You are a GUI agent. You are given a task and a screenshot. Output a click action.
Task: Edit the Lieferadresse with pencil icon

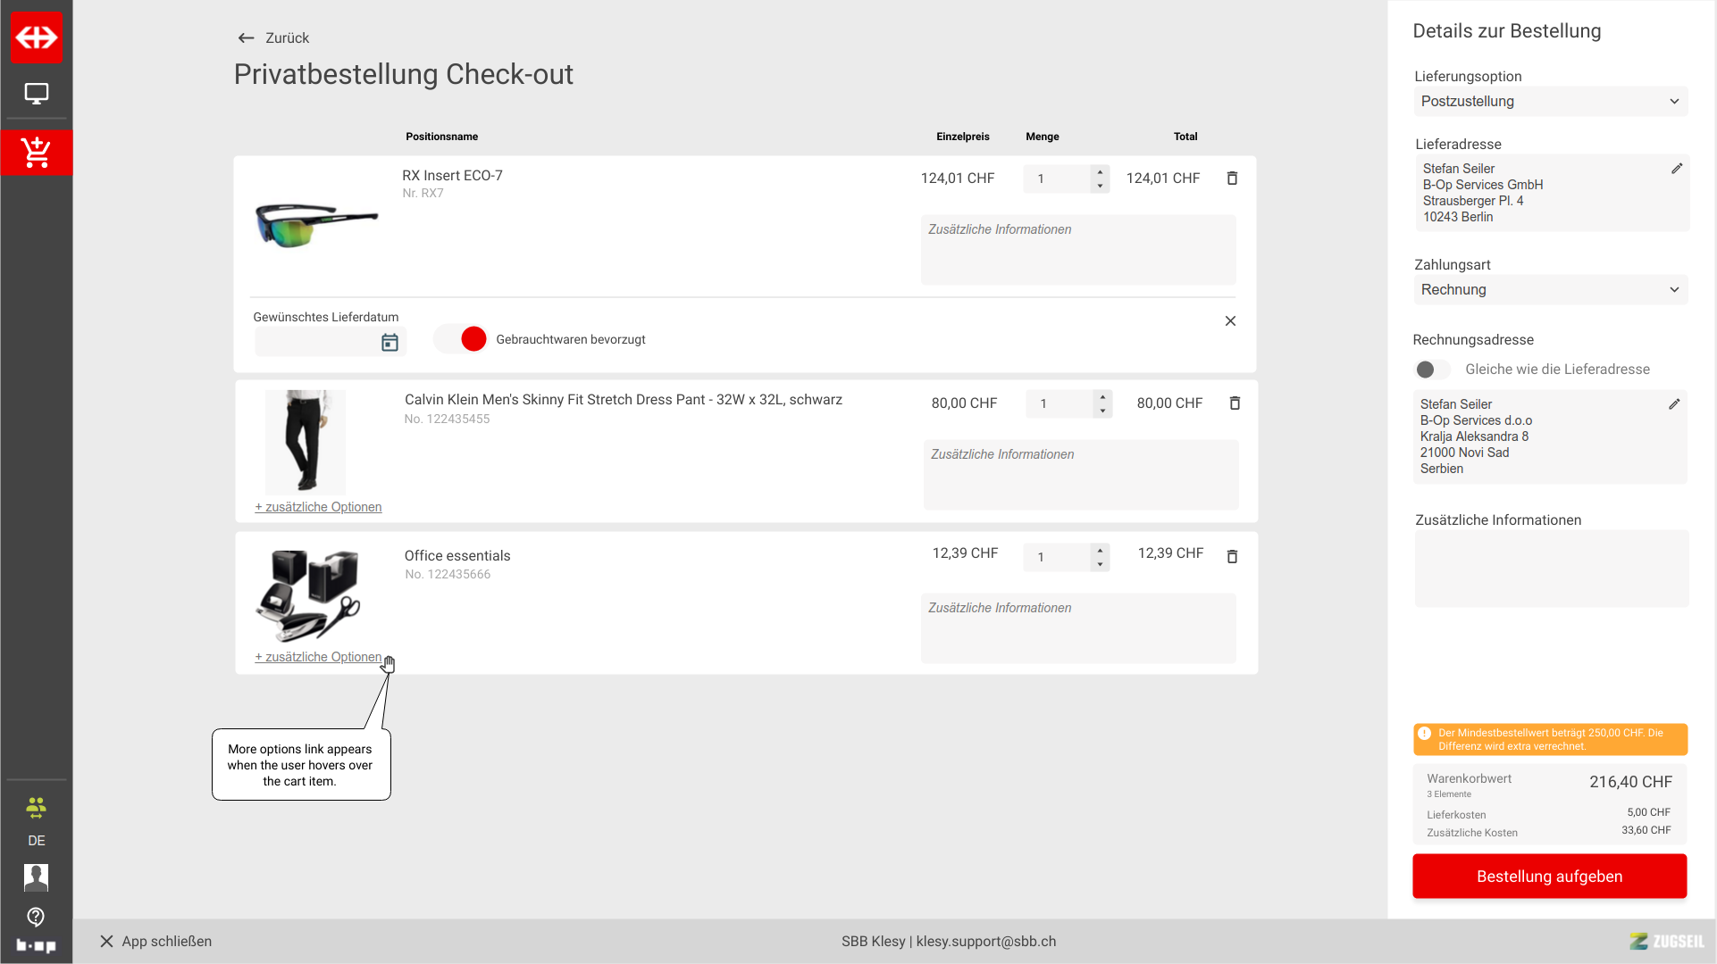coord(1677,169)
